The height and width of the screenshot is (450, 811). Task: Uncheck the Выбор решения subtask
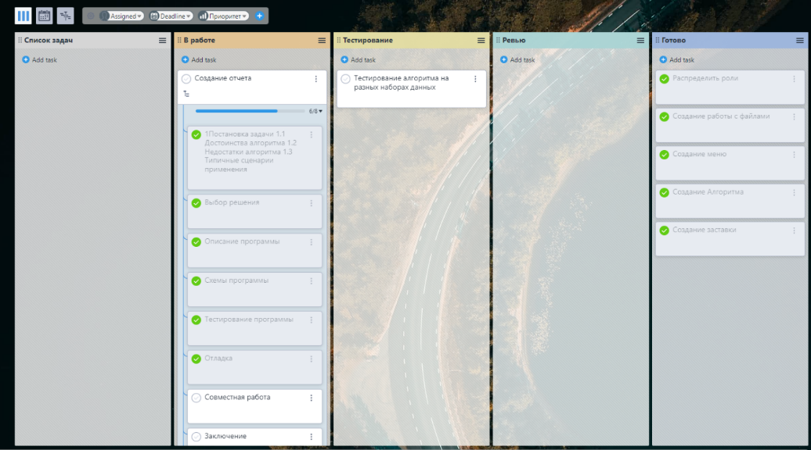tap(196, 203)
